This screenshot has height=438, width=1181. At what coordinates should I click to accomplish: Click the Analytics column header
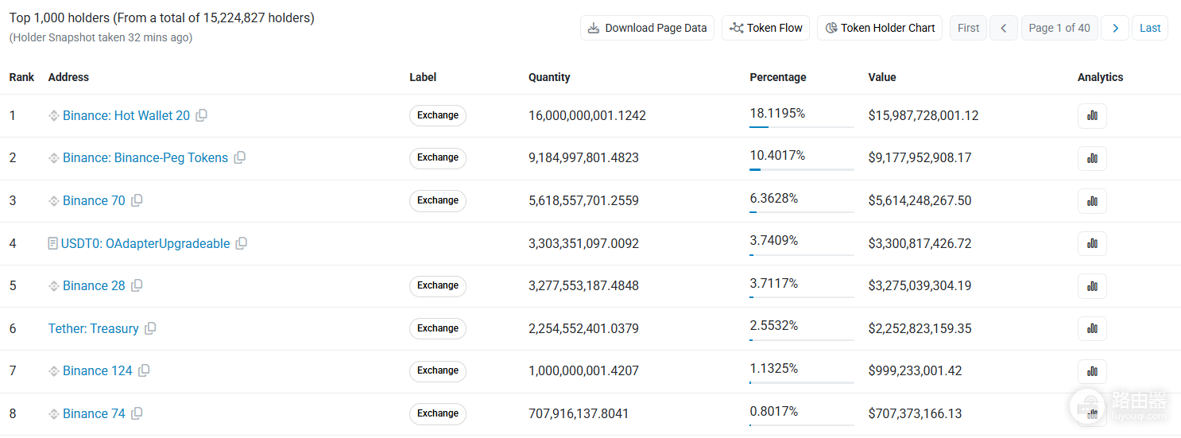(x=1101, y=77)
